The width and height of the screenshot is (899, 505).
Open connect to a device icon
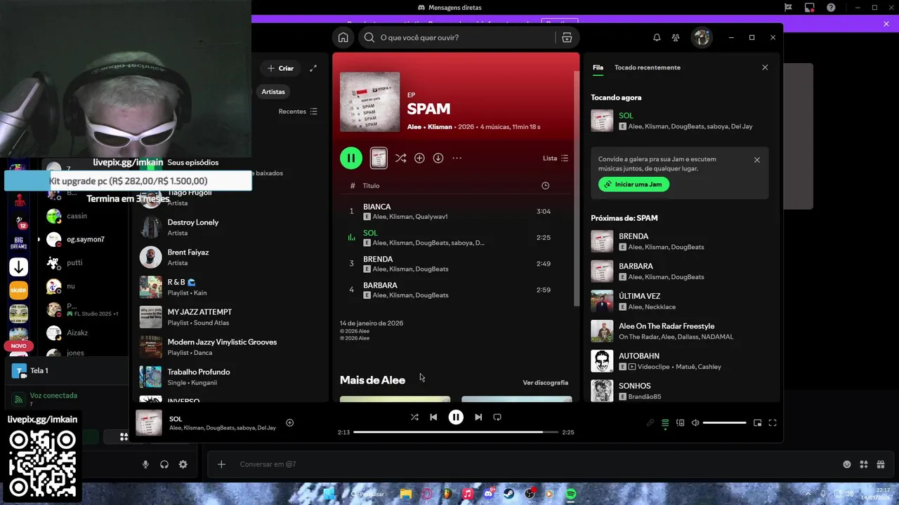point(680,423)
